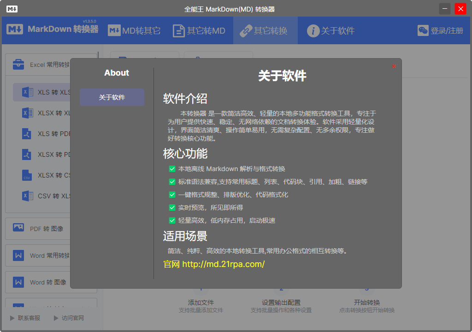This screenshot has width=472, height=332.
Task: Click the 开始转换 step label
Action: tap(366, 302)
